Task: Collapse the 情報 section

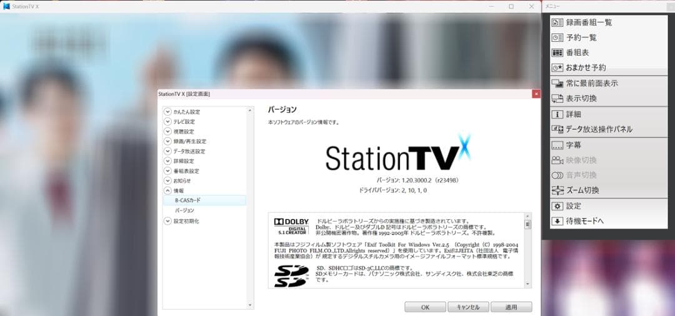Action: [x=167, y=190]
